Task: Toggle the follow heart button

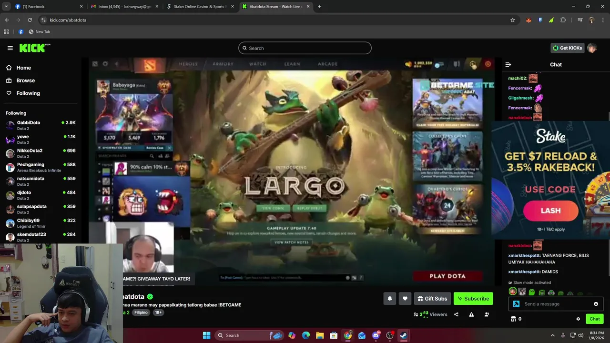Action: 405,299
